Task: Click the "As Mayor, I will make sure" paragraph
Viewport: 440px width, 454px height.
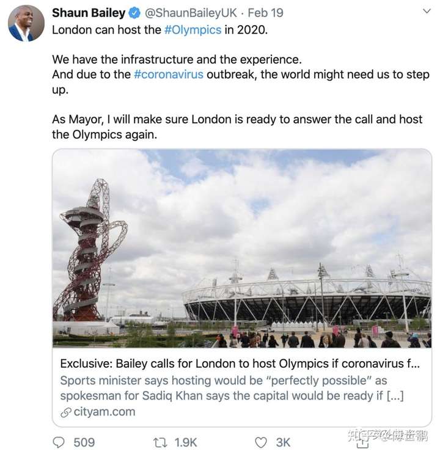Action: pyautogui.click(x=237, y=126)
